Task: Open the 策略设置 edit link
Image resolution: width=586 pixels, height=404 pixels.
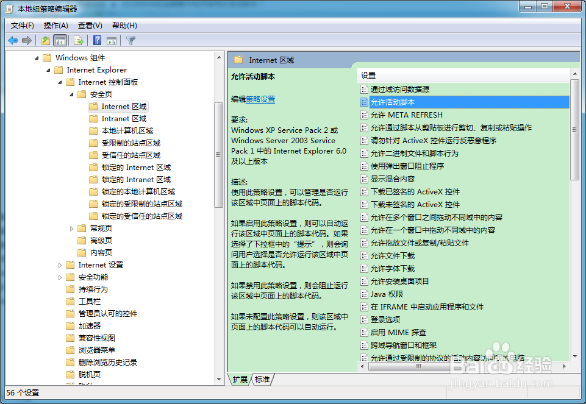Action: point(260,99)
